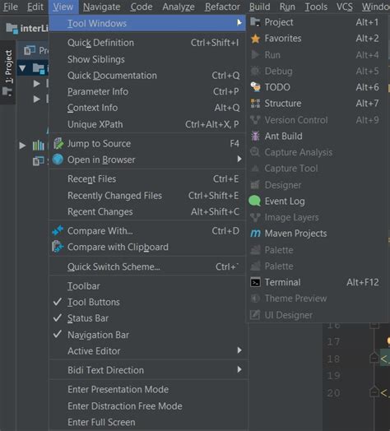This screenshot has height=431, width=390.
Task: Click the Image Layers icon
Action: 255,217
